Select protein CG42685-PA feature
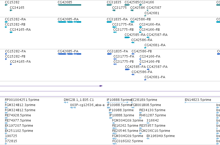This screenshot has height=145, width=220. click(x=69, y=54)
